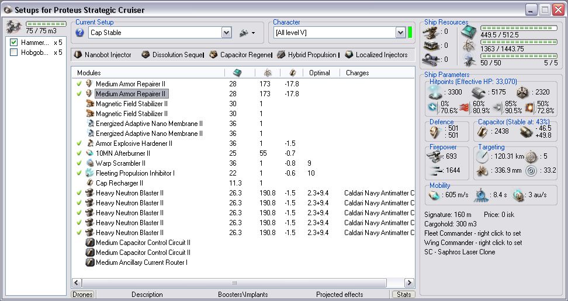Click the horizontal scrollbar right arrow
Image resolution: width=568 pixels, height=301 pixels.
pos(409,282)
